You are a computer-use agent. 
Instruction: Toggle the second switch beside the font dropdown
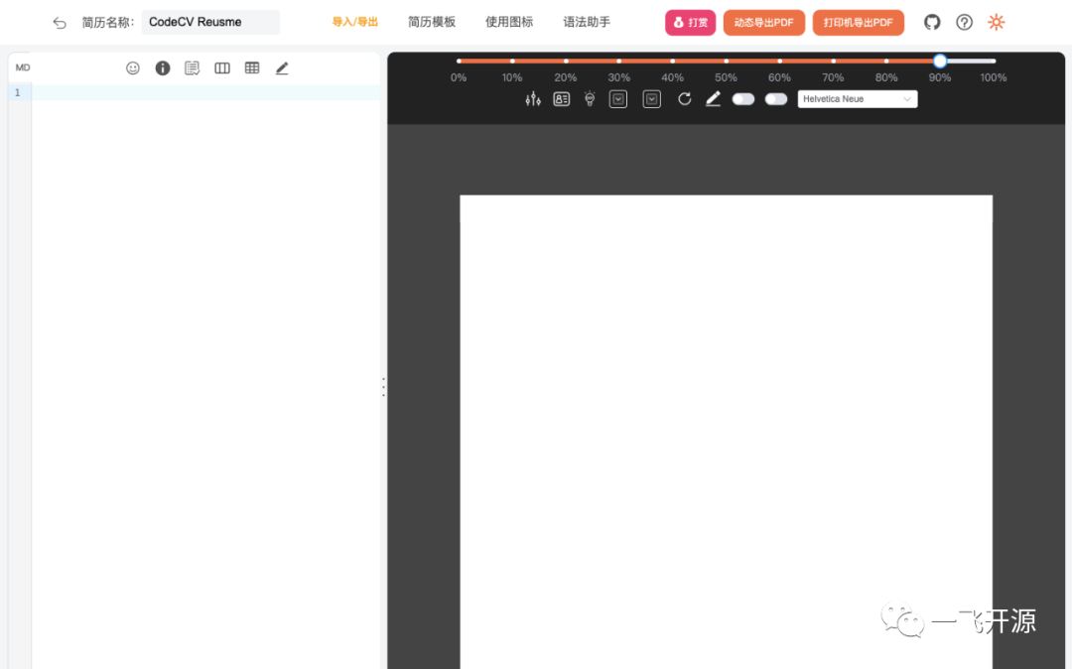pyautogui.click(x=776, y=99)
